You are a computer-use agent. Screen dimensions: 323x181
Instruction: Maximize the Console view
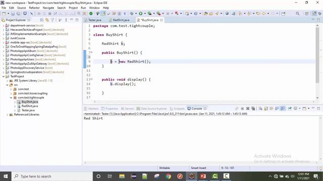318,109
